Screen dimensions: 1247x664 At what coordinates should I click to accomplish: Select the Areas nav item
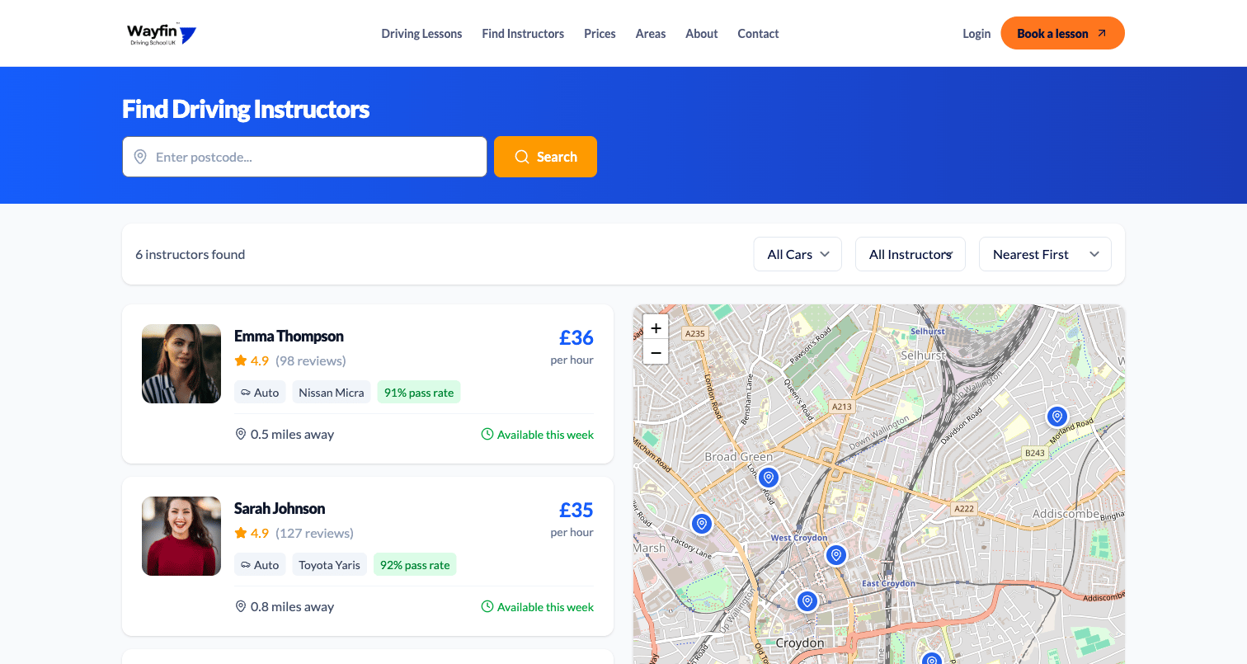[x=651, y=34]
